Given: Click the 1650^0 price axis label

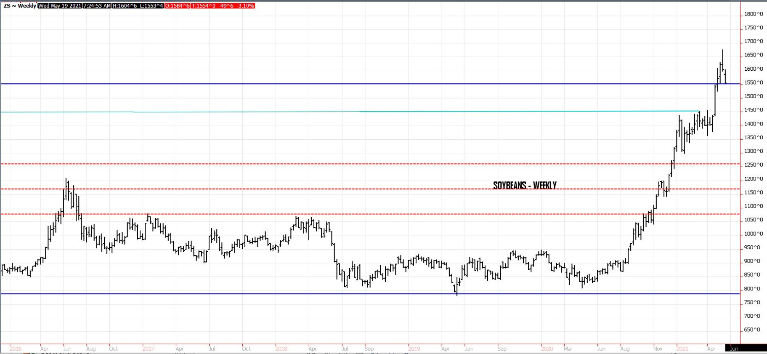Looking at the screenshot, I should point(754,55).
